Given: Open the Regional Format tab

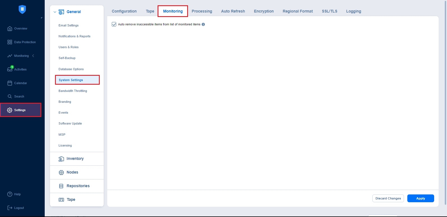Looking at the screenshot, I should point(298,11).
